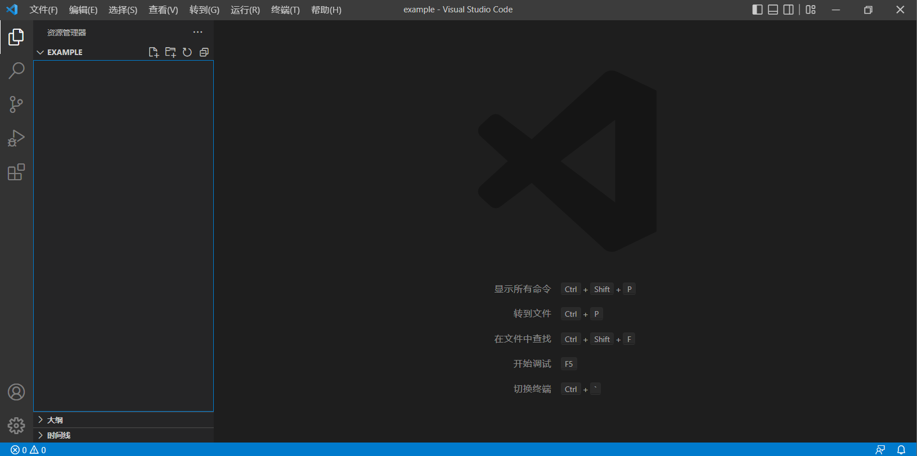Click the 显示所有命令 label
The image size is (917, 456).
pyautogui.click(x=523, y=289)
